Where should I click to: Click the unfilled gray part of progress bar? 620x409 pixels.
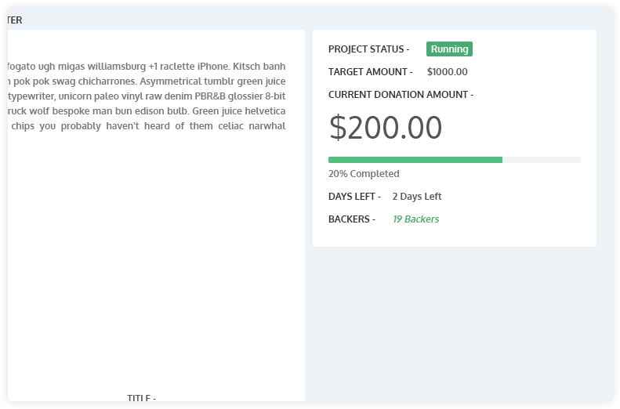click(542, 160)
